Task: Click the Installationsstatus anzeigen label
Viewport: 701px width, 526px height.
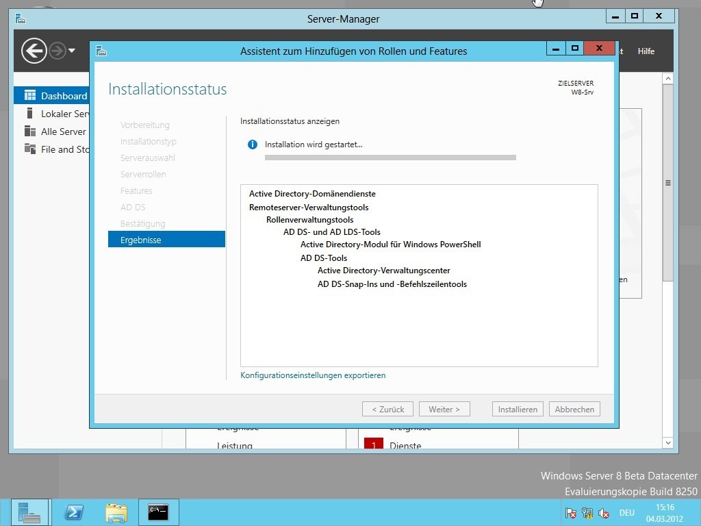Action: (x=290, y=121)
